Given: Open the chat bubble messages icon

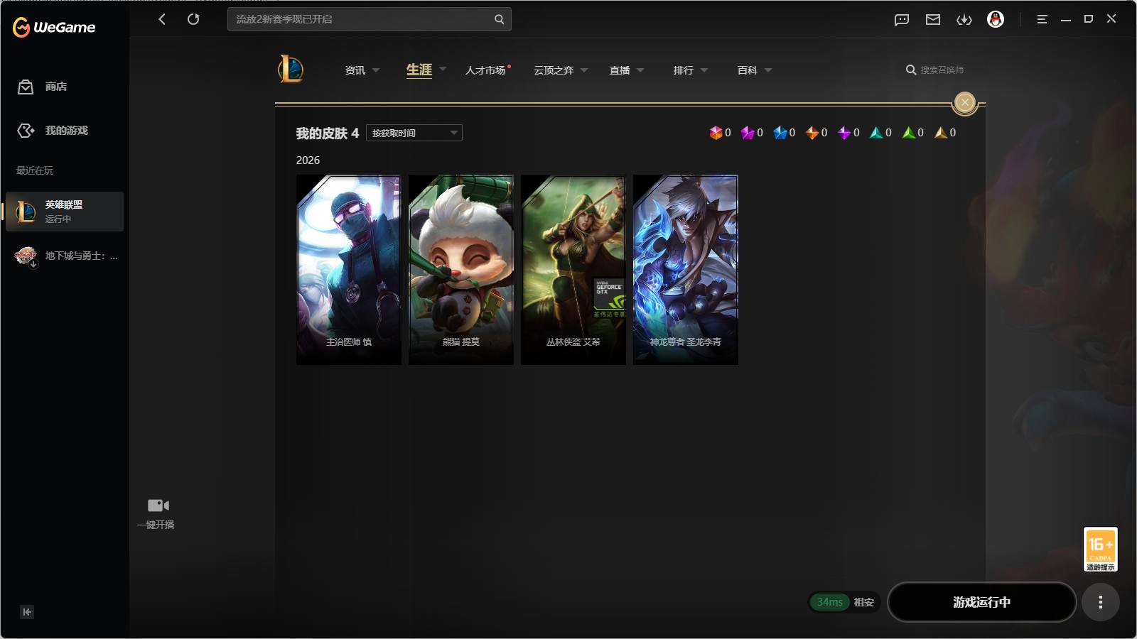Looking at the screenshot, I should pyautogui.click(x=902, y=20).
